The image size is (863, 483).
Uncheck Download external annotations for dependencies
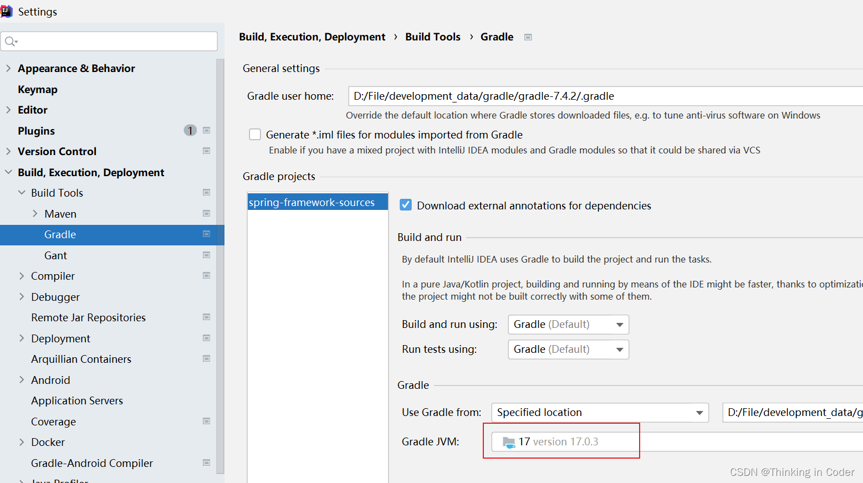point(406,205)
